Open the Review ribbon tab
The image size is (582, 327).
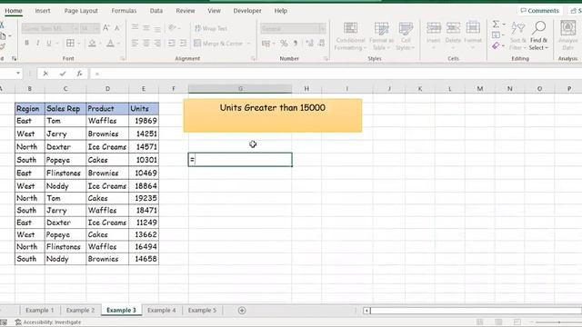(186, 11)
